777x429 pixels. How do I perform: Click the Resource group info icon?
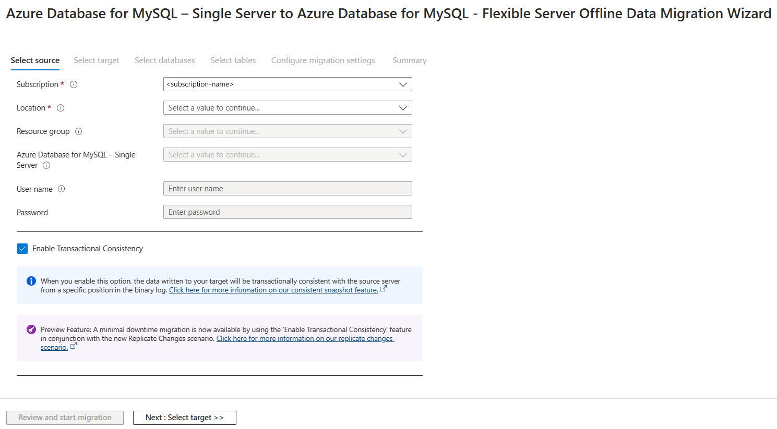79,131
